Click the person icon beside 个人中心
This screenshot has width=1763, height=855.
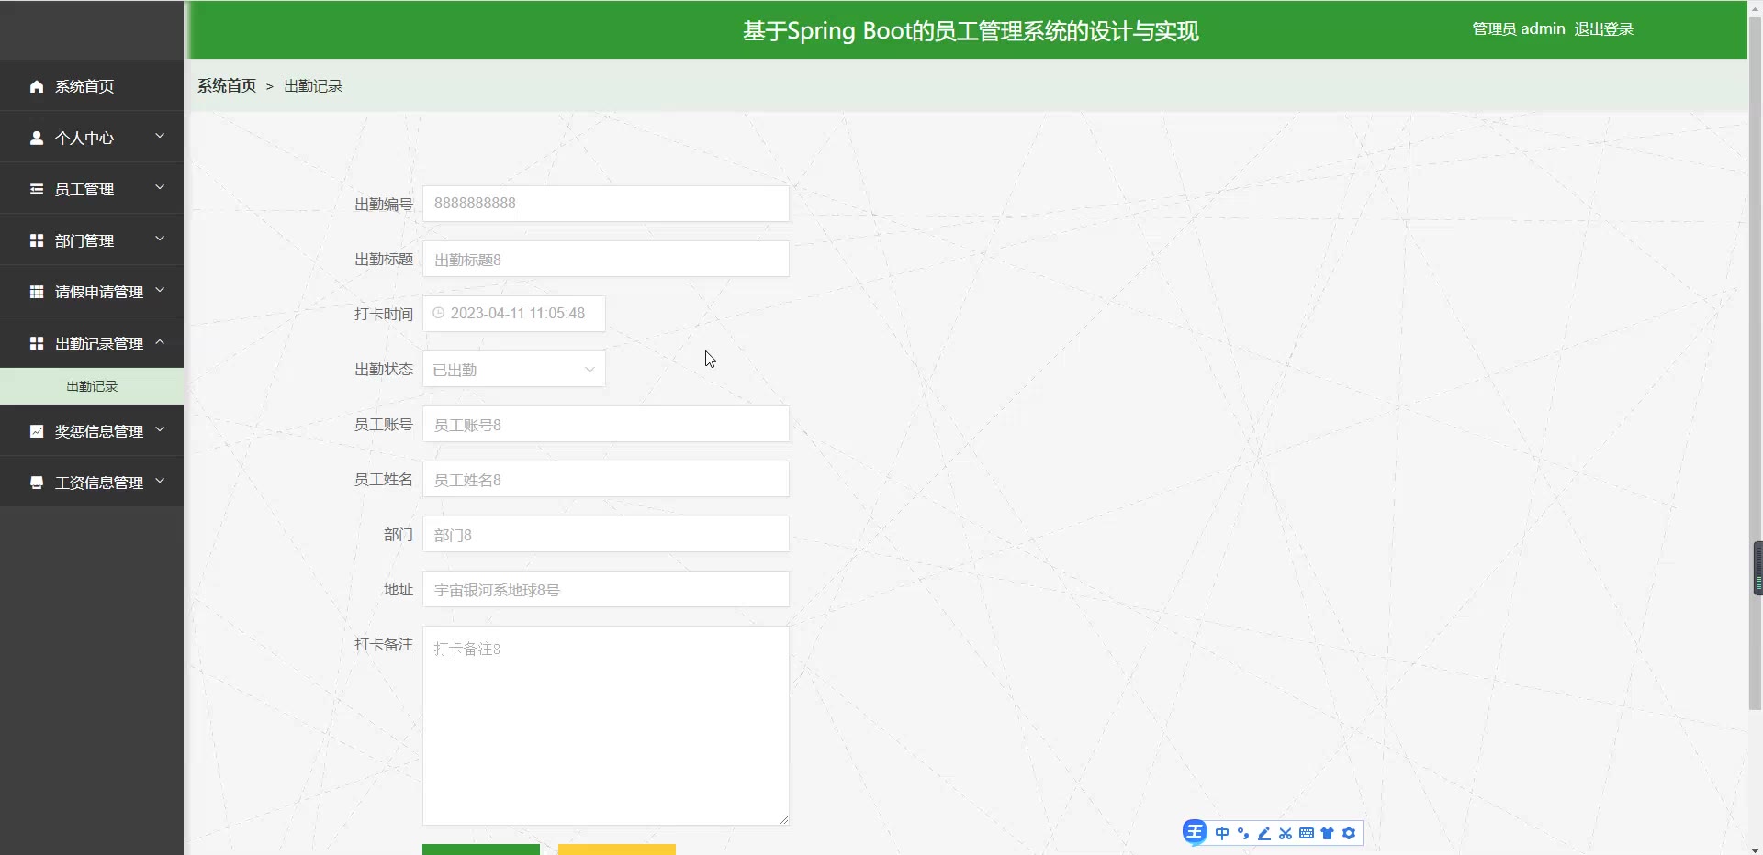[x=37, y=138]
